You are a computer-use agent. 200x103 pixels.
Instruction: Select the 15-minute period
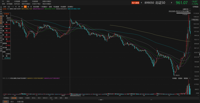pos(16,7)
